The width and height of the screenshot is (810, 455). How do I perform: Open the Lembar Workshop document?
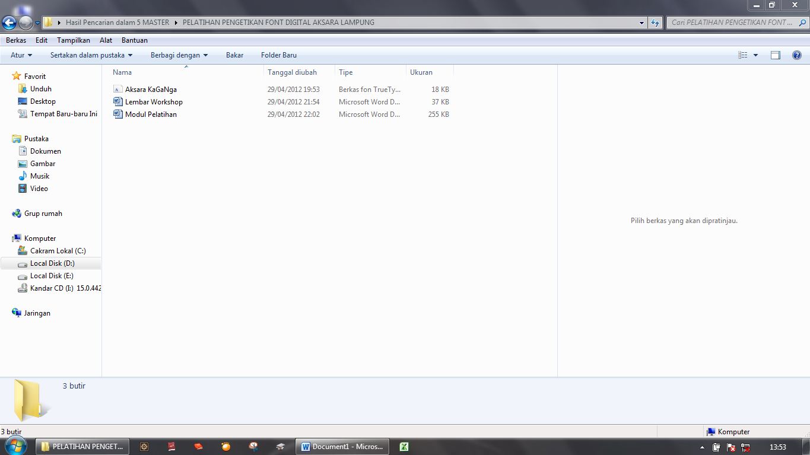pyautogui.click(x=153, y=101)
